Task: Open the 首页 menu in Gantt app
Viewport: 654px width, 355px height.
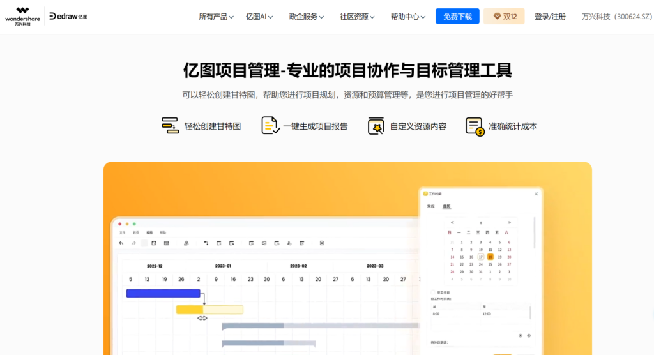Action: [x=136, y=233]
